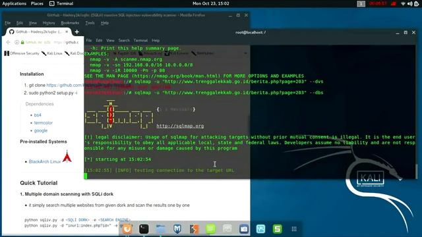The height and width of the screenshot is (237, 422).
Task: Open Firefox File menu
Action: [x=7, y=23]
